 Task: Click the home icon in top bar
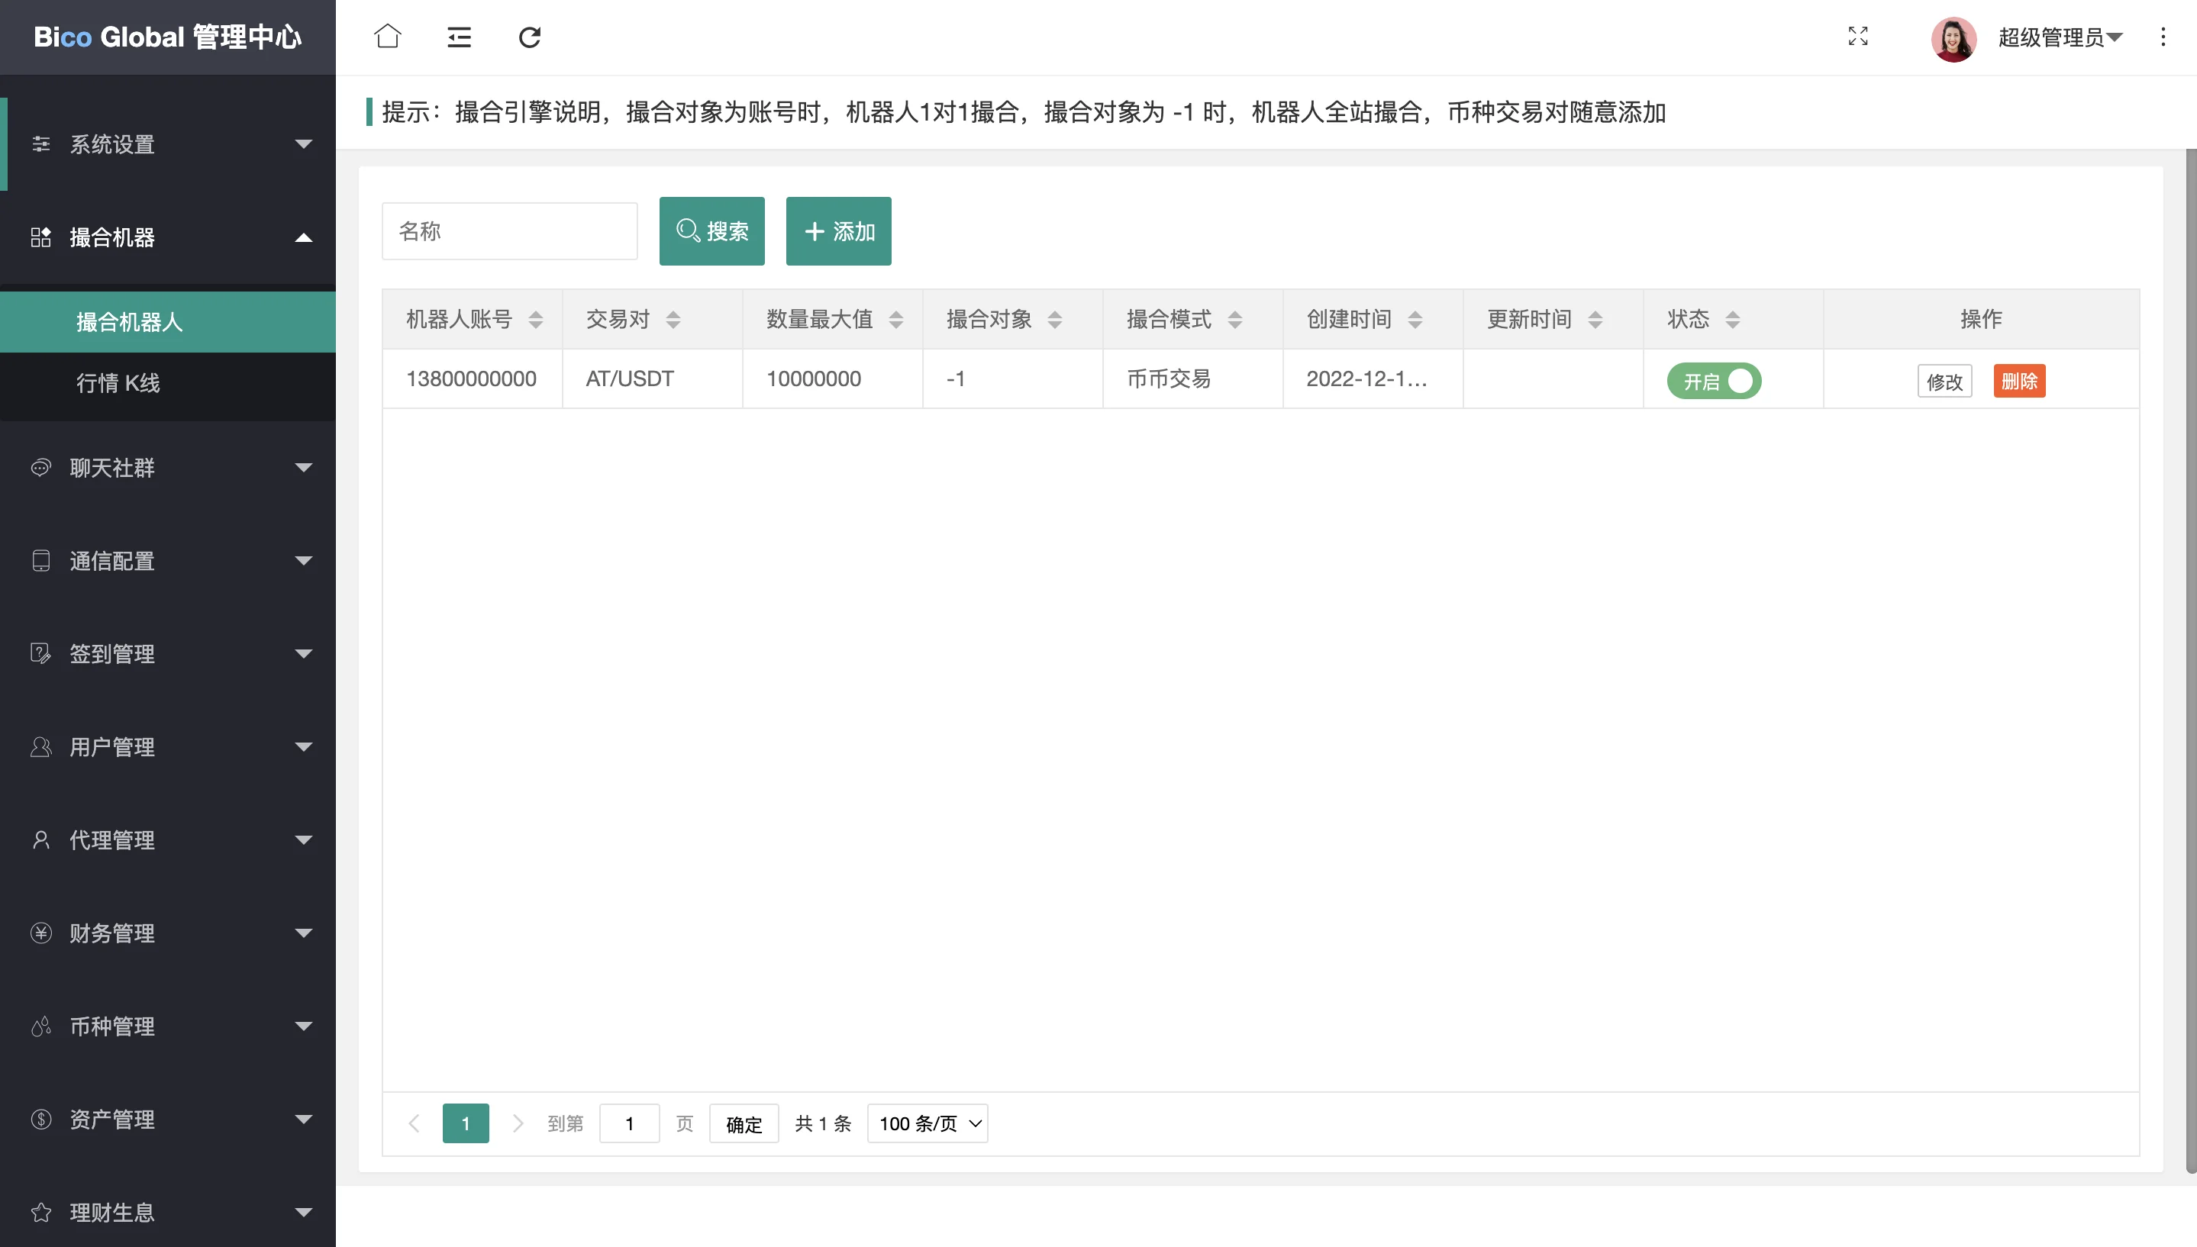(387, 37)
